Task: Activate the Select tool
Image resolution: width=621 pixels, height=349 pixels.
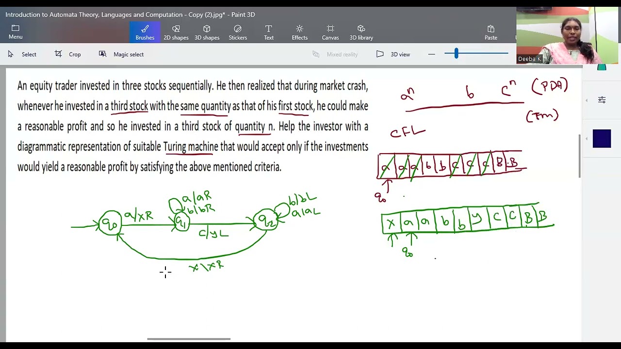Action: point(22,54)
